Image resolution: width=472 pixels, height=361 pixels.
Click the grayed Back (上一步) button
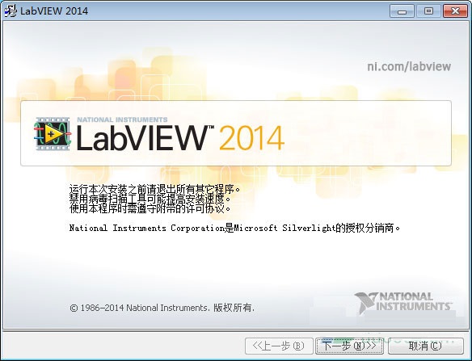tap(279, 346)
